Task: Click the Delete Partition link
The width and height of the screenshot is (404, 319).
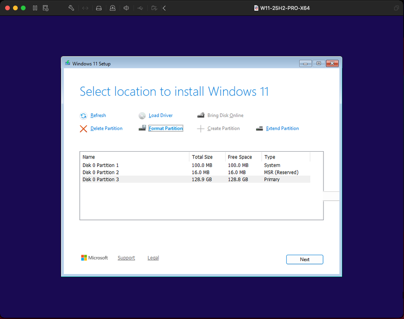Action: pos(106,128)
